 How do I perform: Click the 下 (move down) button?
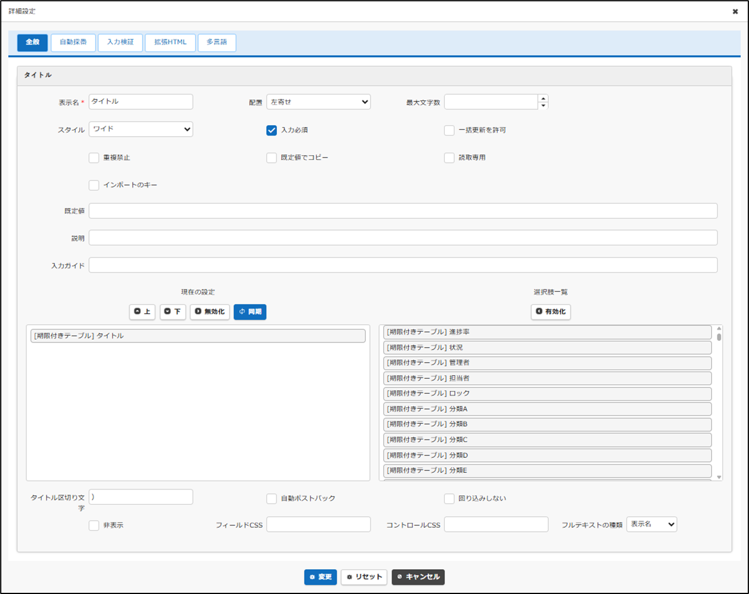click(173, 311)
